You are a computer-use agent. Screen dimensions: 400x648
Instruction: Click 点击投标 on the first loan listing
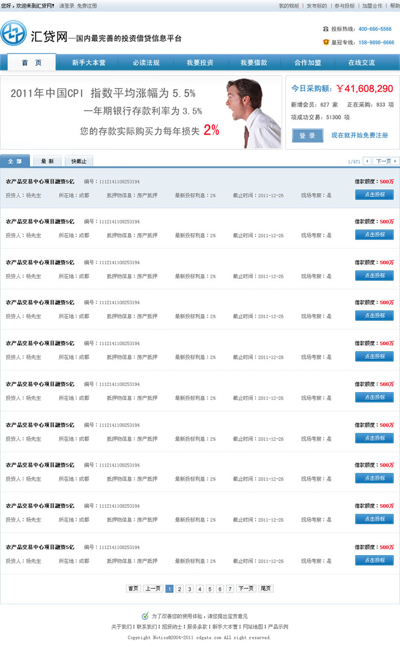coord(374,194)
